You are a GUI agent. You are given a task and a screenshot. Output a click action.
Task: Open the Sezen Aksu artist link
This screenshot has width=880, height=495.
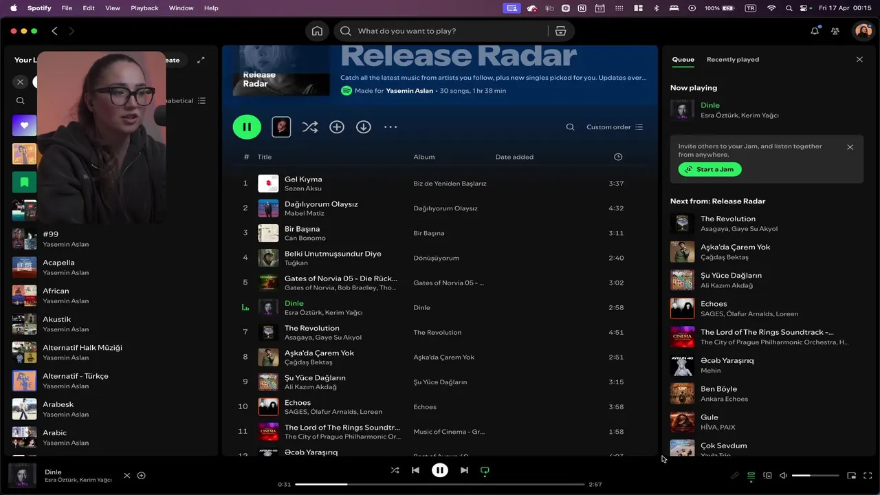[x=303, y=188]
